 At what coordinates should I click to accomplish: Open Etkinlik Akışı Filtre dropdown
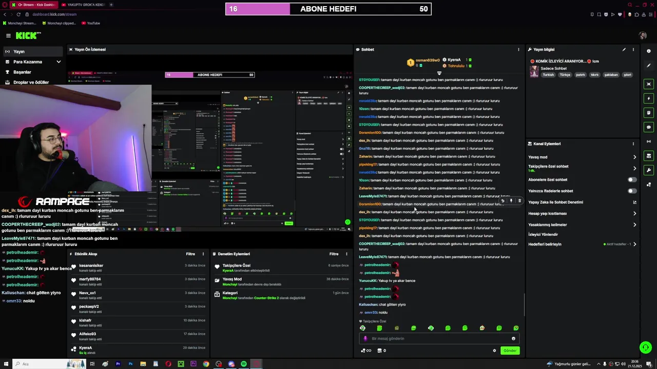click(190, 254)
